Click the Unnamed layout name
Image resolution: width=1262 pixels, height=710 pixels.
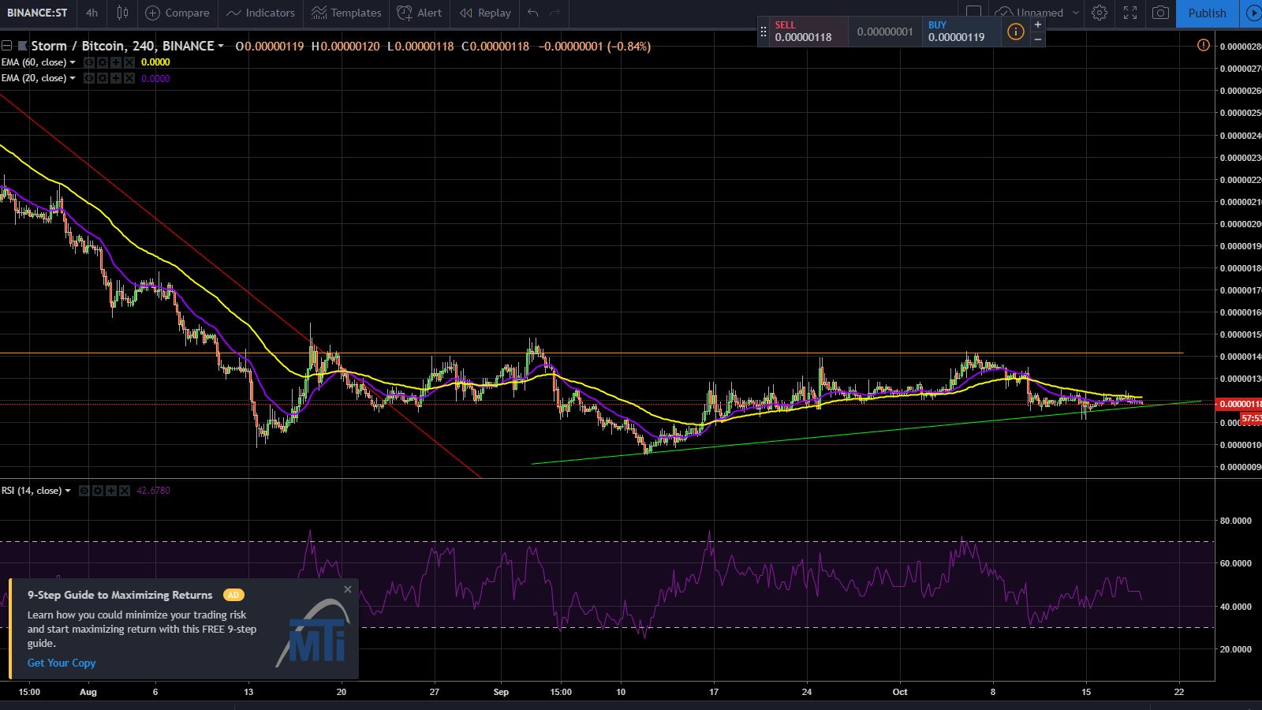1040,13
